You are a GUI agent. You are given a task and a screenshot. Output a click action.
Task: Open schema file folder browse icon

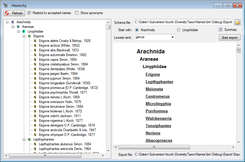tap(237, 22)
